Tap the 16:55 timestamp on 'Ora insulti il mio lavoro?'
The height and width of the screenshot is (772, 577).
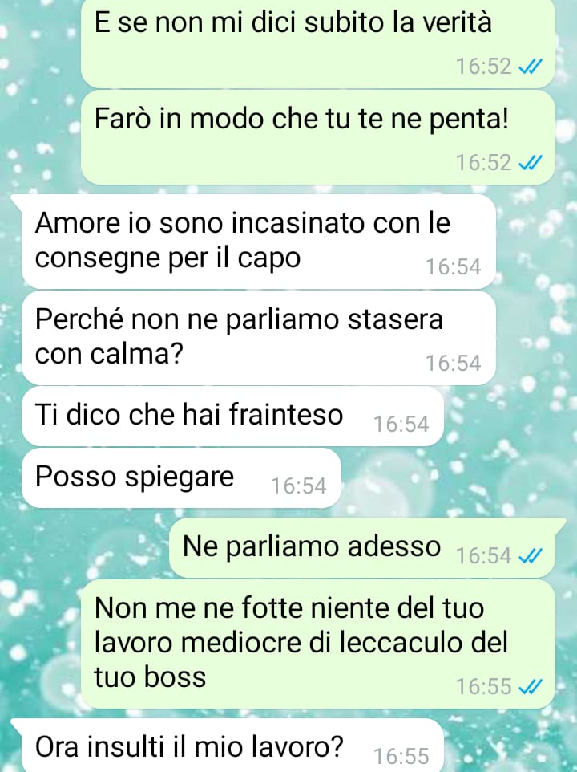(x=401, y=756)
